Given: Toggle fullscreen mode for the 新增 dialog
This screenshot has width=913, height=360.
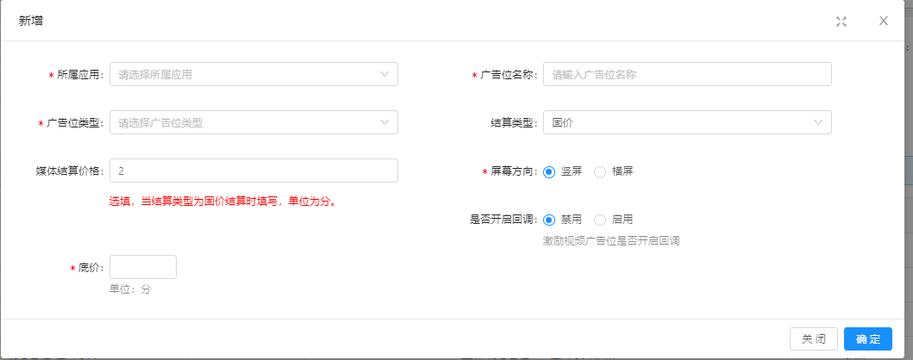Looking at the screenshot, I should pos(841,22).
